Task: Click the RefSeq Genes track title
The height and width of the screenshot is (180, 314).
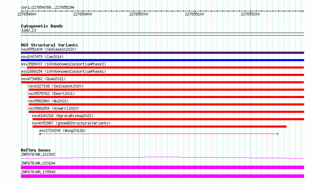Action: coord(36,150)
